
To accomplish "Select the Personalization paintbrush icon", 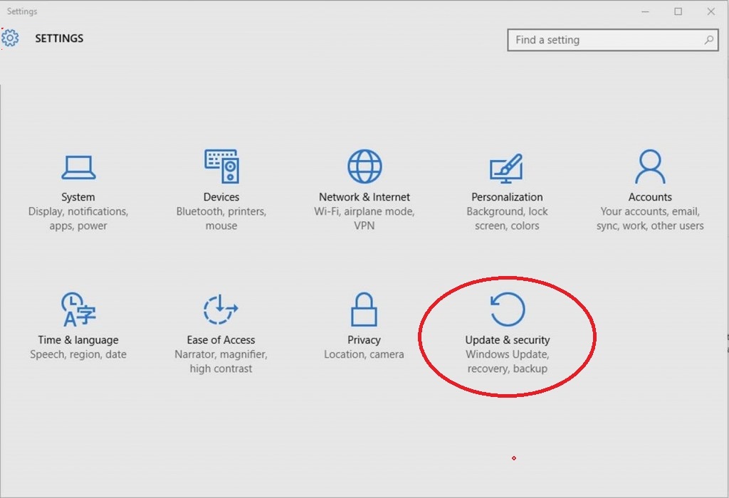I will pyautogui.click(x=506, y=168).
